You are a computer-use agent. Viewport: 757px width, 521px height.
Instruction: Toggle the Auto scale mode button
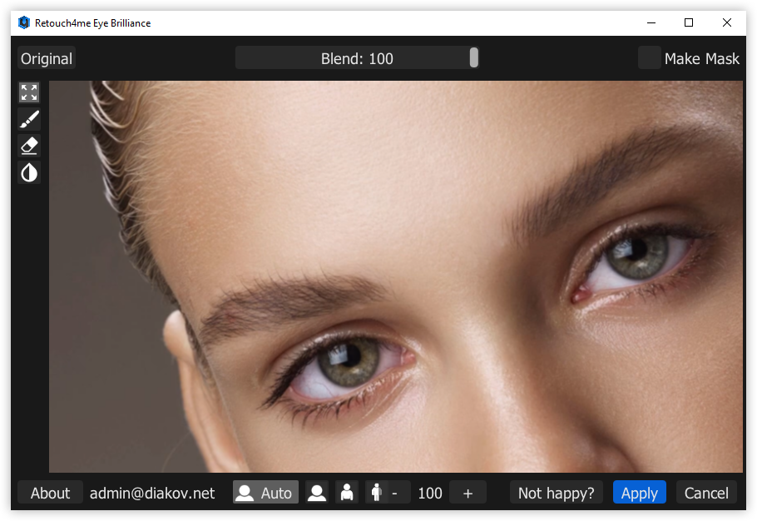coord(265,493)
